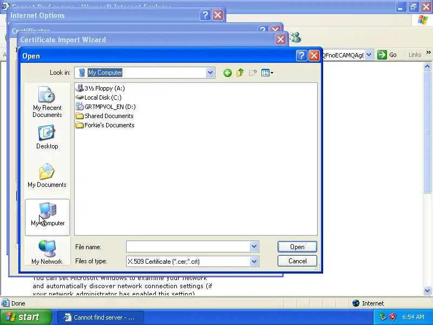Go up one folder level
The image size is (433, 325).
[240, 73]
